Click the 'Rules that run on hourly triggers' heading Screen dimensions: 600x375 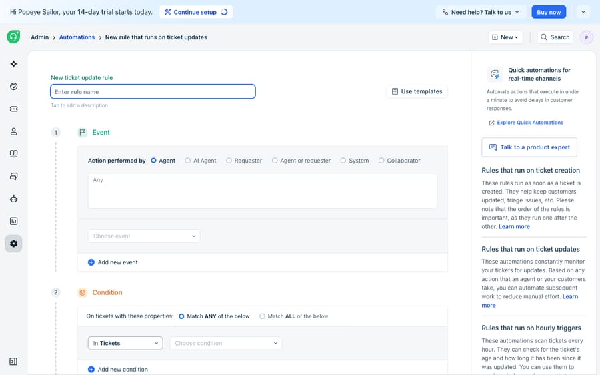(x=531, y=328)
